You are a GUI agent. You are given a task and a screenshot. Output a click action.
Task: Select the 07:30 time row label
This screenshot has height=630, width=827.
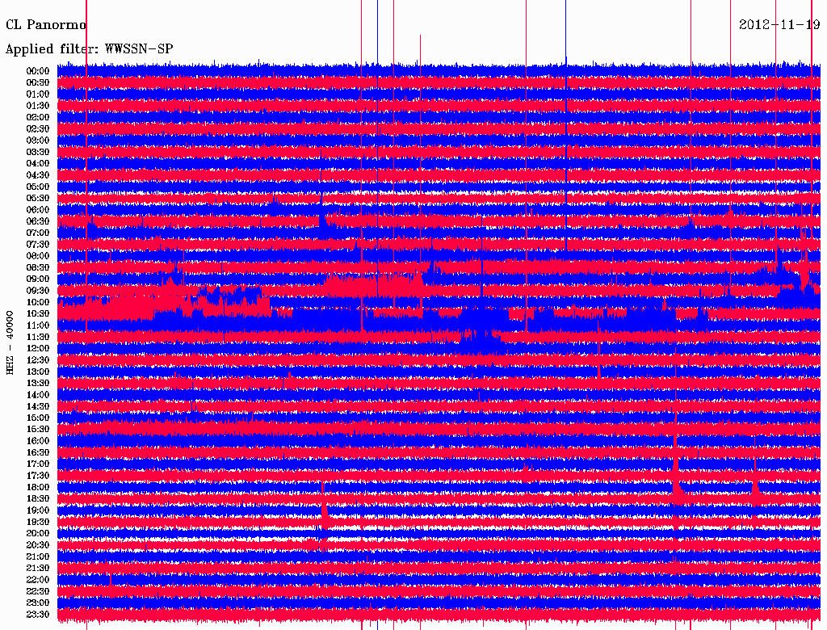coord(38,244)
